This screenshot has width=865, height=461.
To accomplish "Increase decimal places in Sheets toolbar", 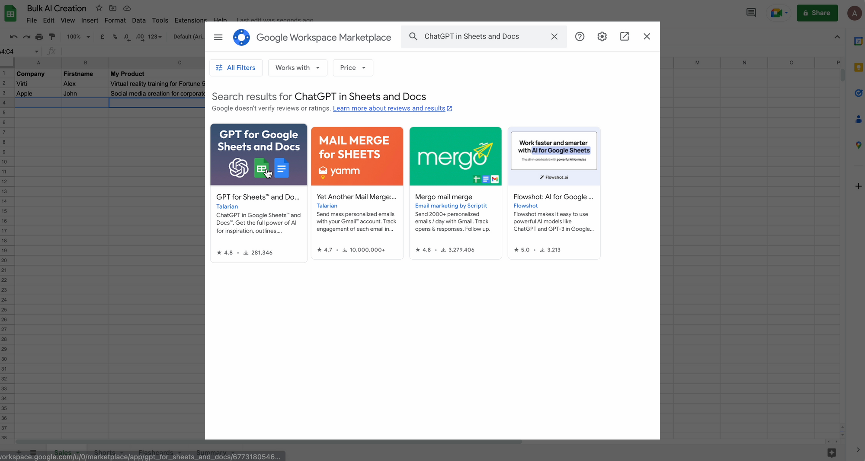I will click(140, 37).
